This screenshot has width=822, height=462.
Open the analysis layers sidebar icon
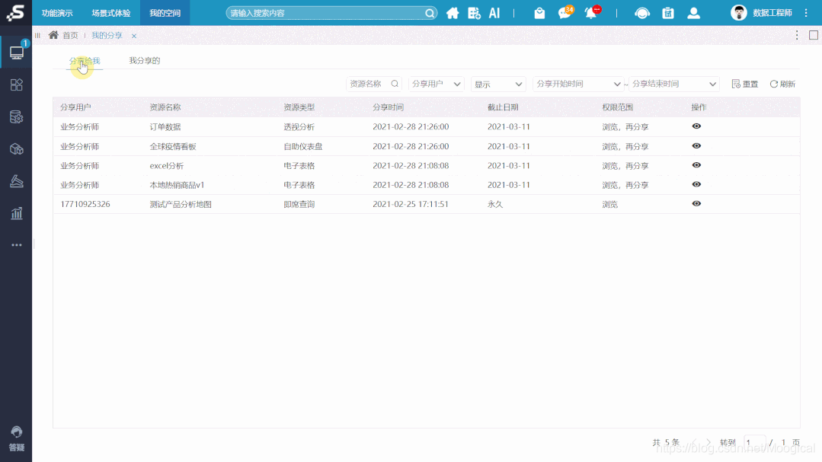tap(16, 181)
